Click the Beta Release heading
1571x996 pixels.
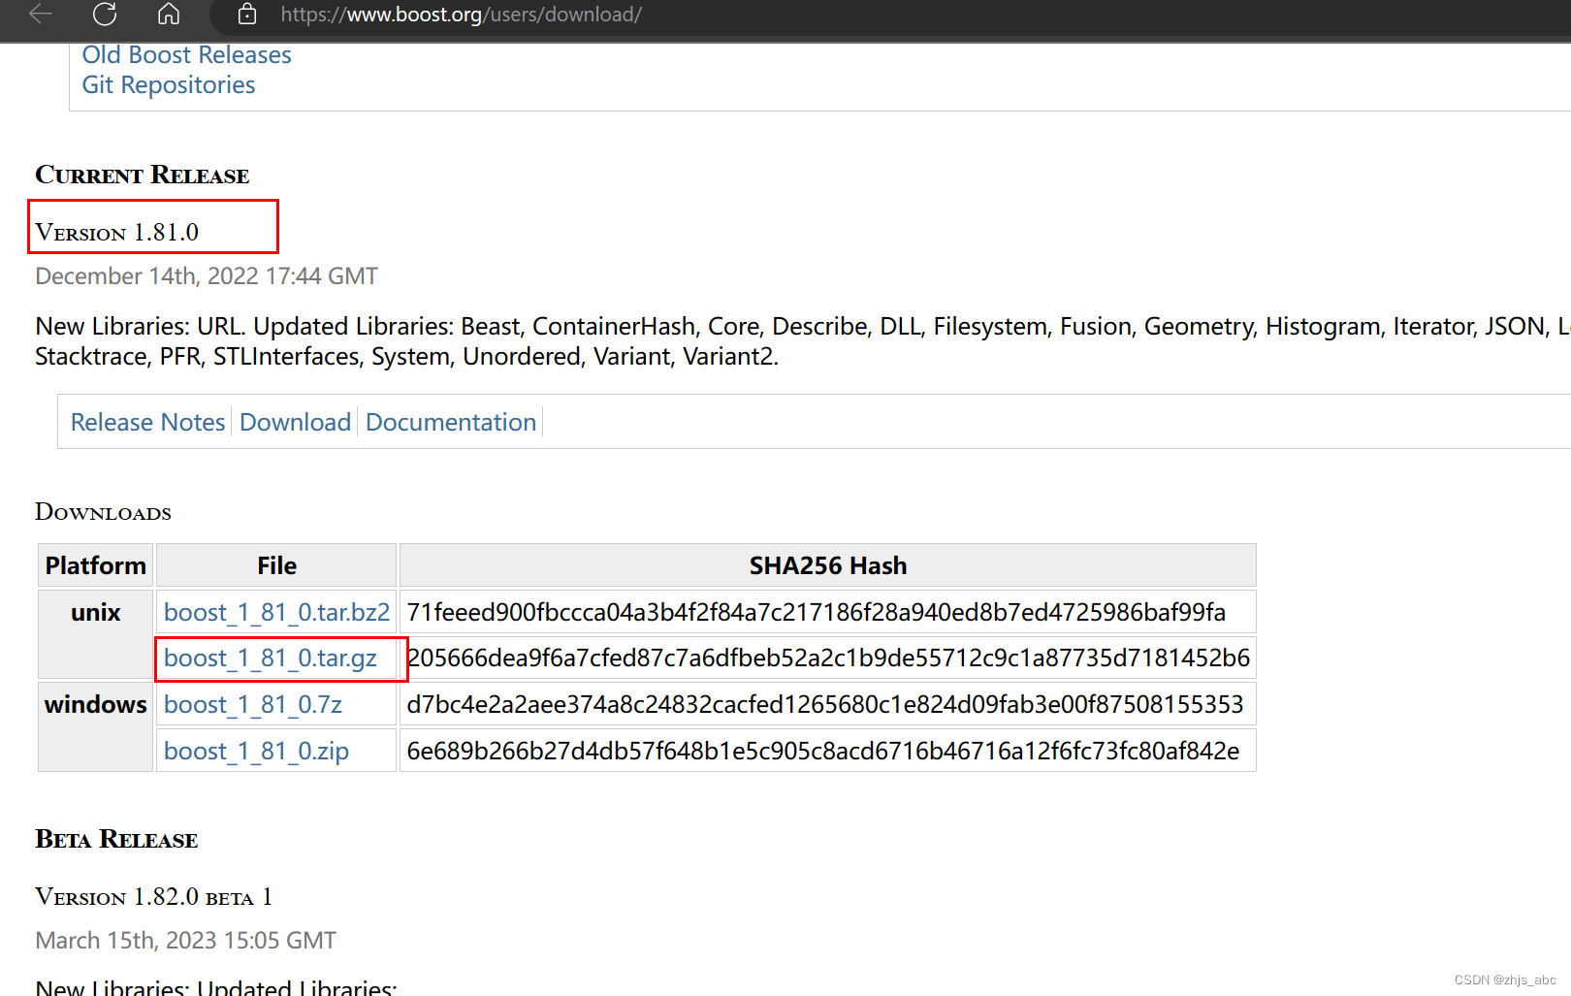click(x=116, y=840)
